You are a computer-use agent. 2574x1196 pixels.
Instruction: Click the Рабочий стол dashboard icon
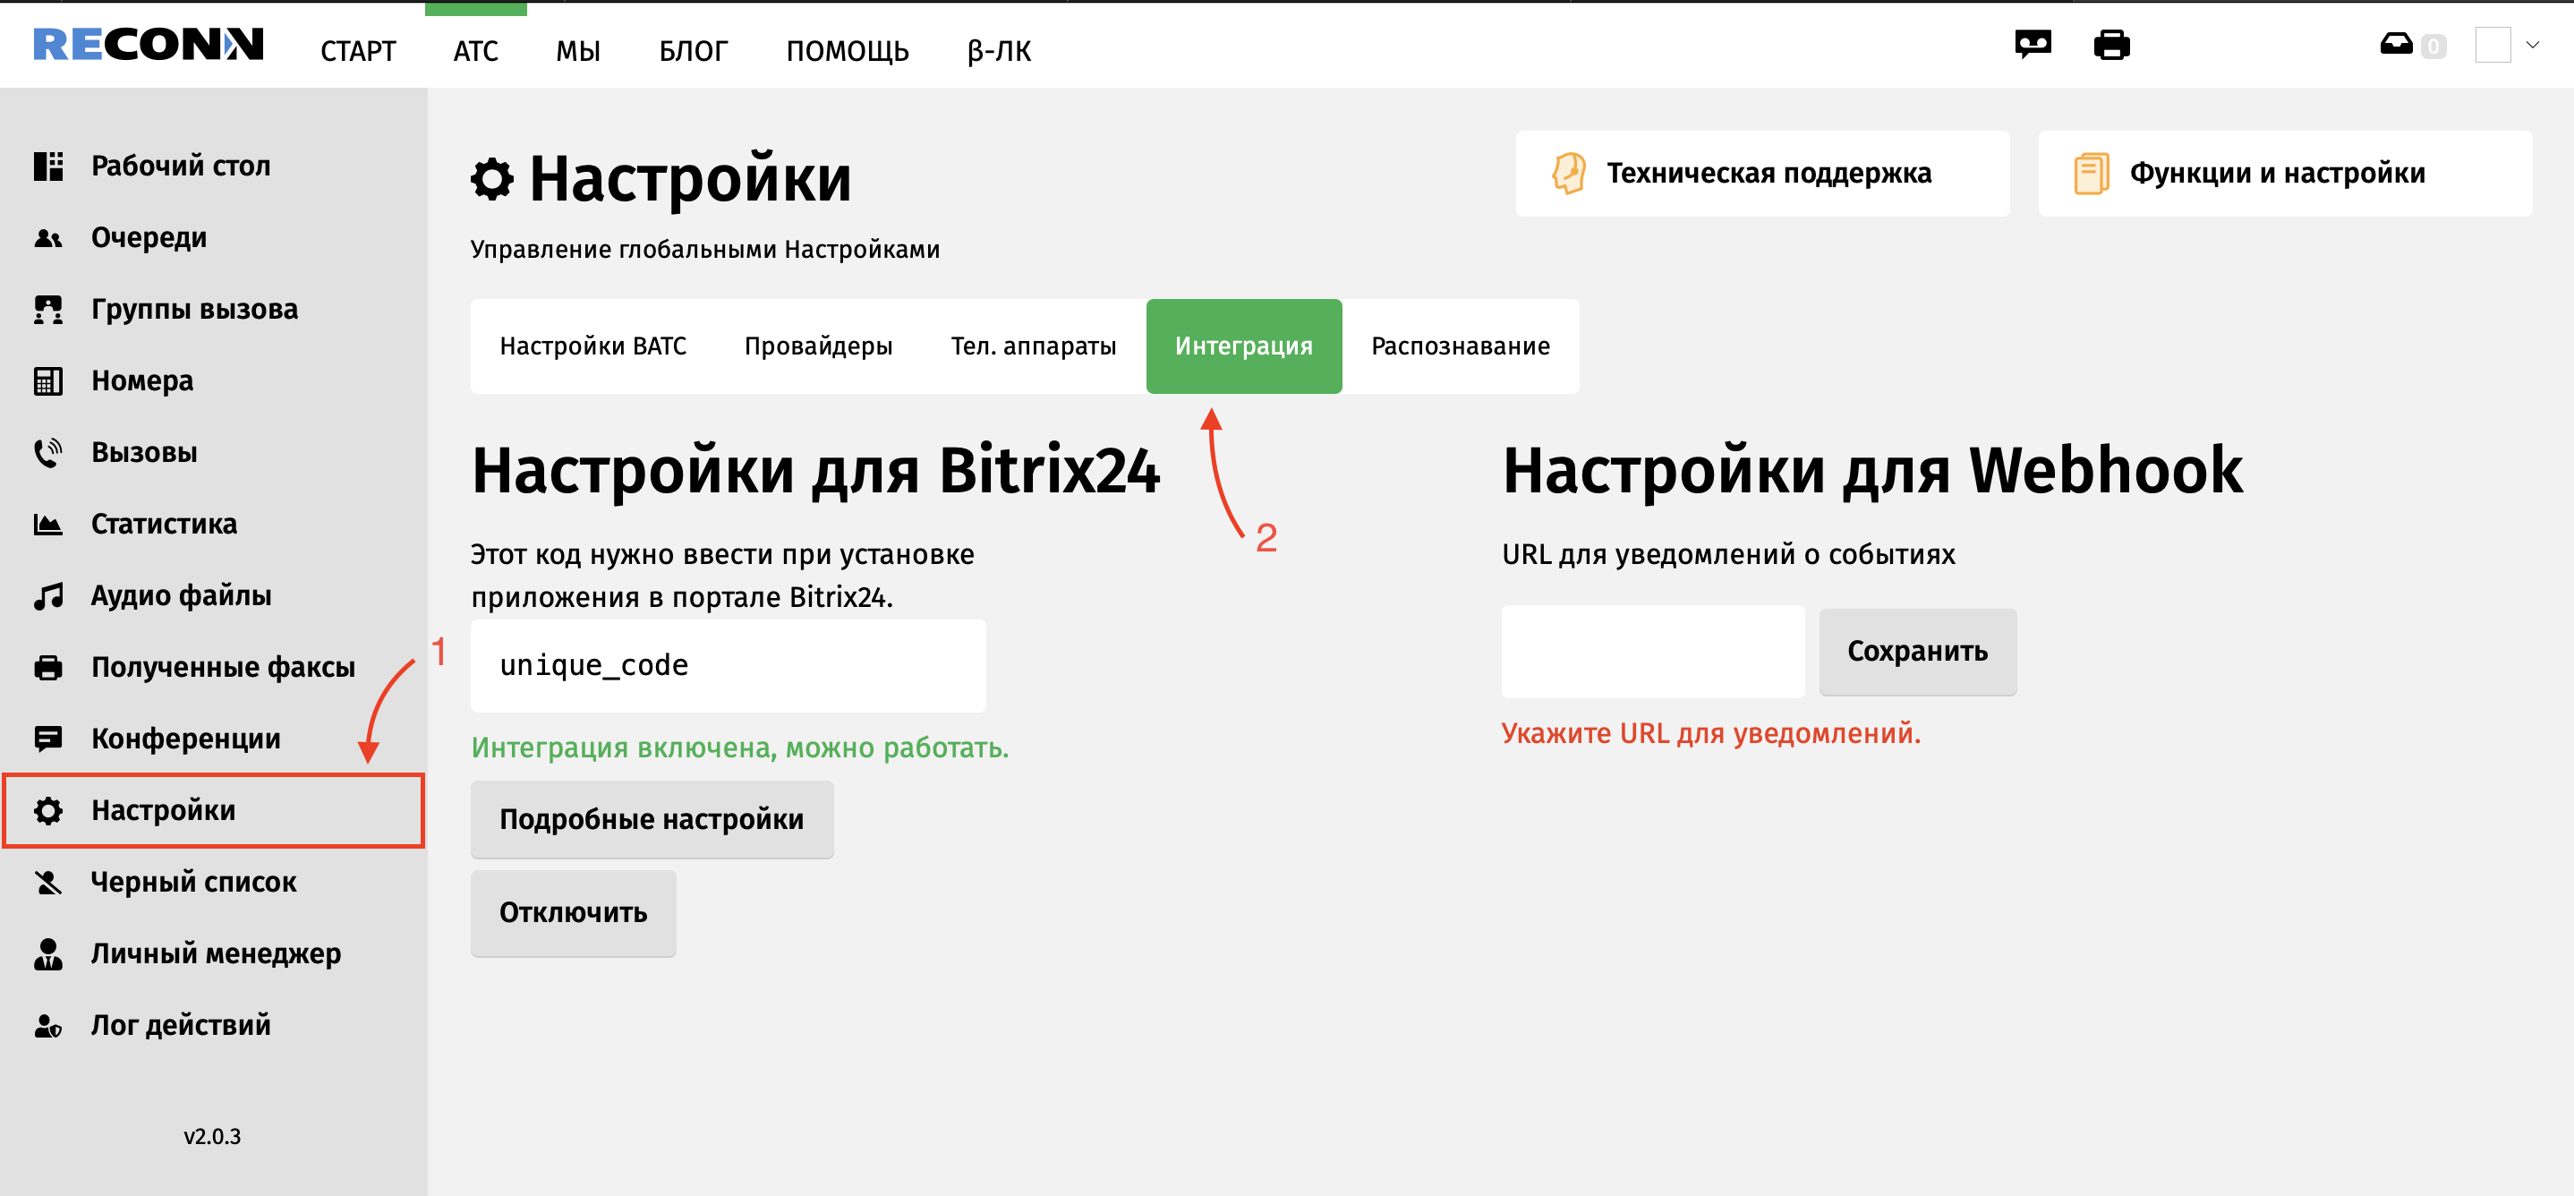click(48, 166)
